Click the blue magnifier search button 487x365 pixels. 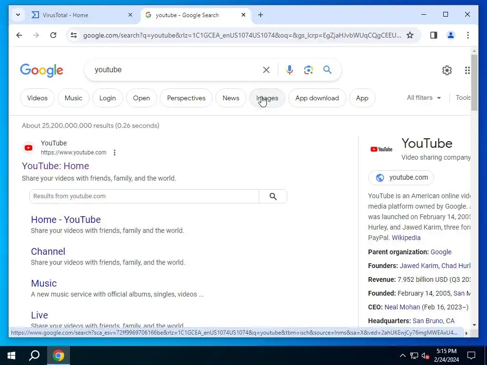(x=327, y=70)
